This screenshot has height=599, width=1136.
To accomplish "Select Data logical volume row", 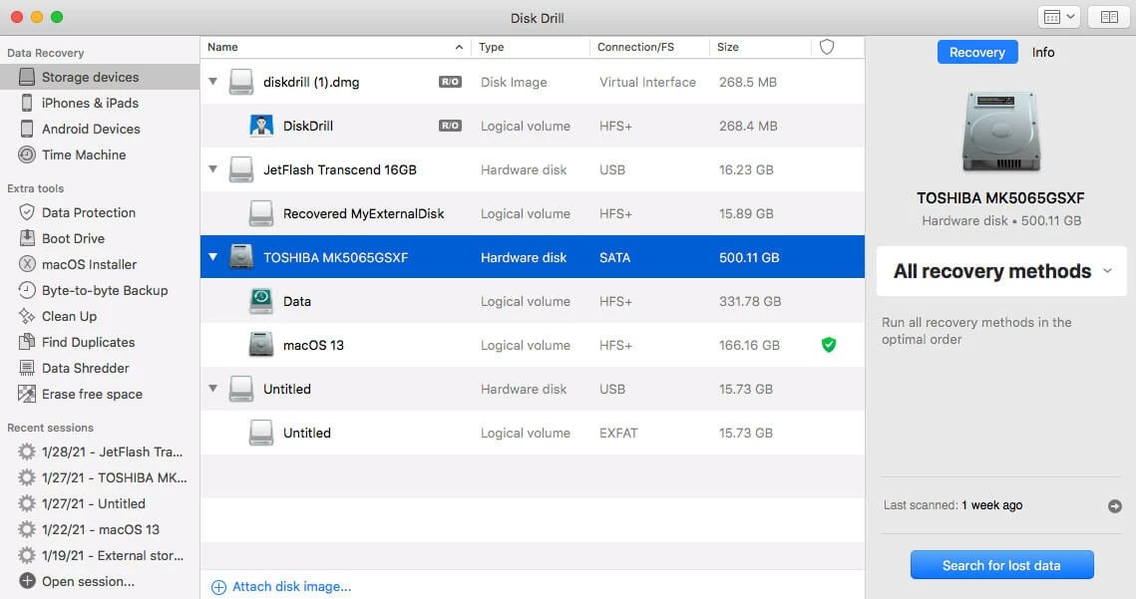I will pyautogui.click(x=533, y=301).
